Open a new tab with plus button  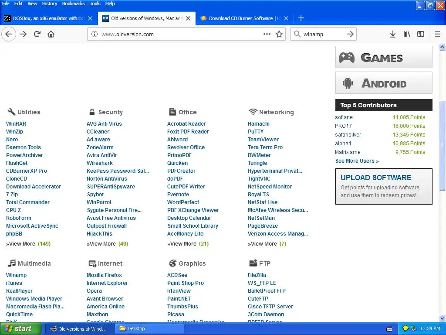point(301,18)
